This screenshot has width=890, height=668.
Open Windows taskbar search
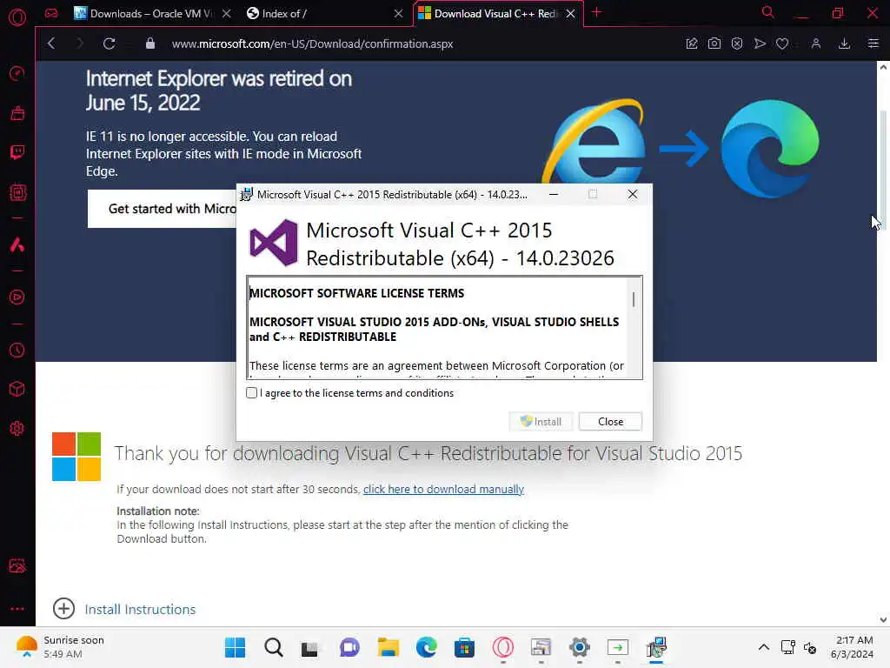(x=273, y=647)
